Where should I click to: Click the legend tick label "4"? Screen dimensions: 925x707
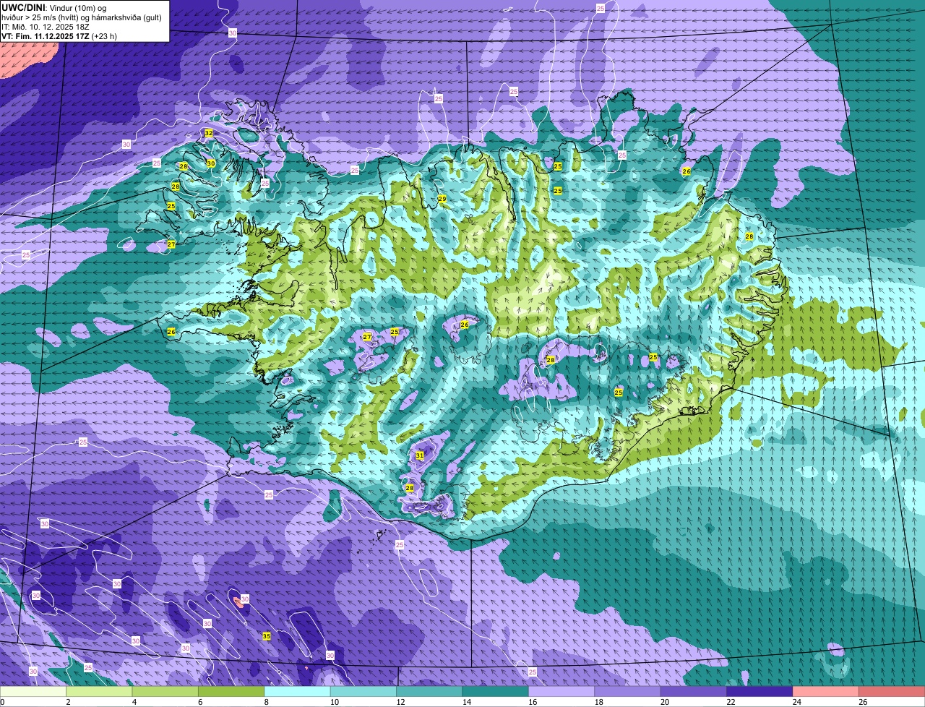[x=134, y=702]
